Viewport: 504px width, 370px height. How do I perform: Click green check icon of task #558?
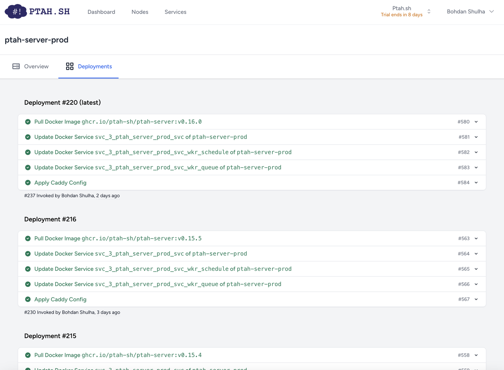pos(28,355)
